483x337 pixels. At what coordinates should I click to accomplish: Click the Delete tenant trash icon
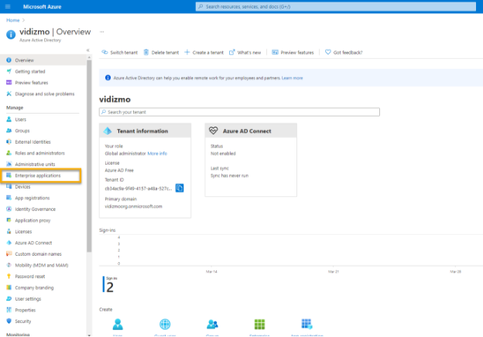click(147, 53)
